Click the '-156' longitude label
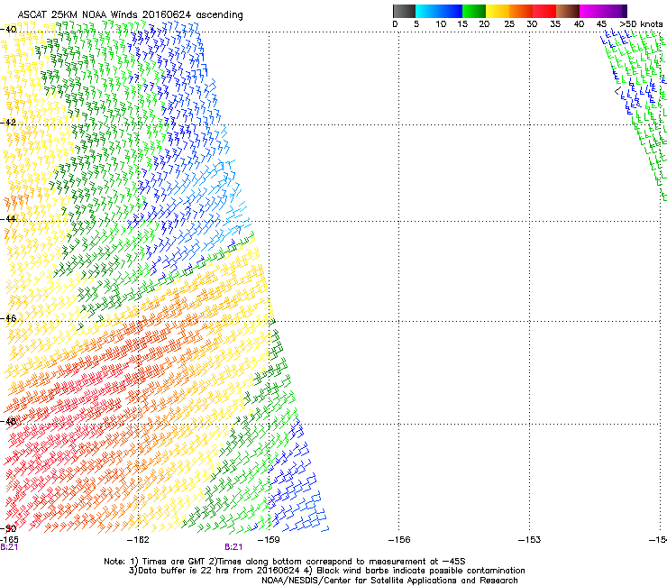Viewport: 667px width, 586px height. coord(399,540)
